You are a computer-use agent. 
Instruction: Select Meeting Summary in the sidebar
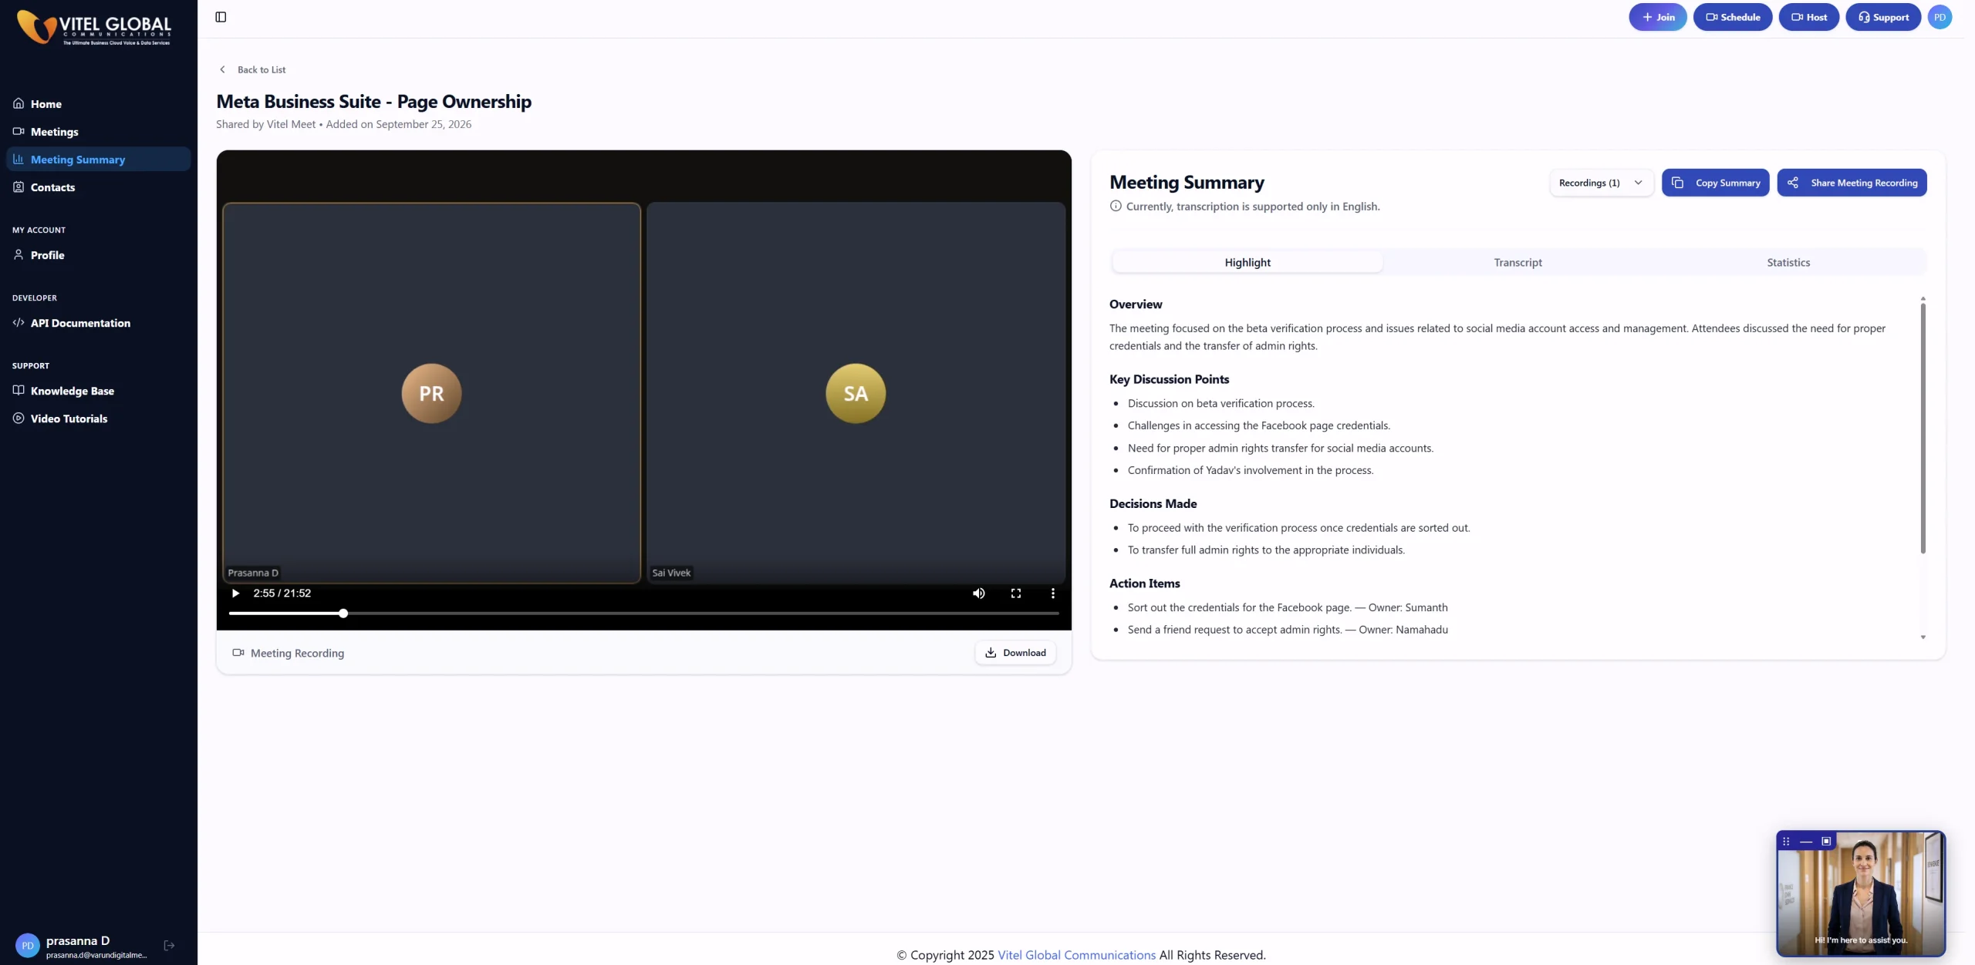(x=99, y=159)
